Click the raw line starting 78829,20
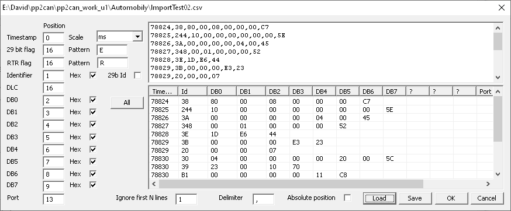This screenshot has height=211, width=511. [x=185, y=76]
